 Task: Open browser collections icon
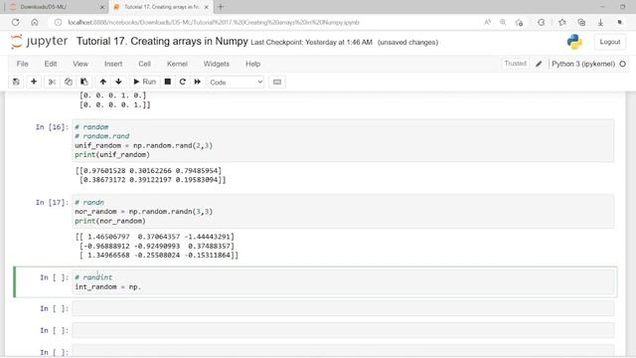click(x=581, y=22)
